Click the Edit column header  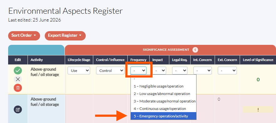18,60
